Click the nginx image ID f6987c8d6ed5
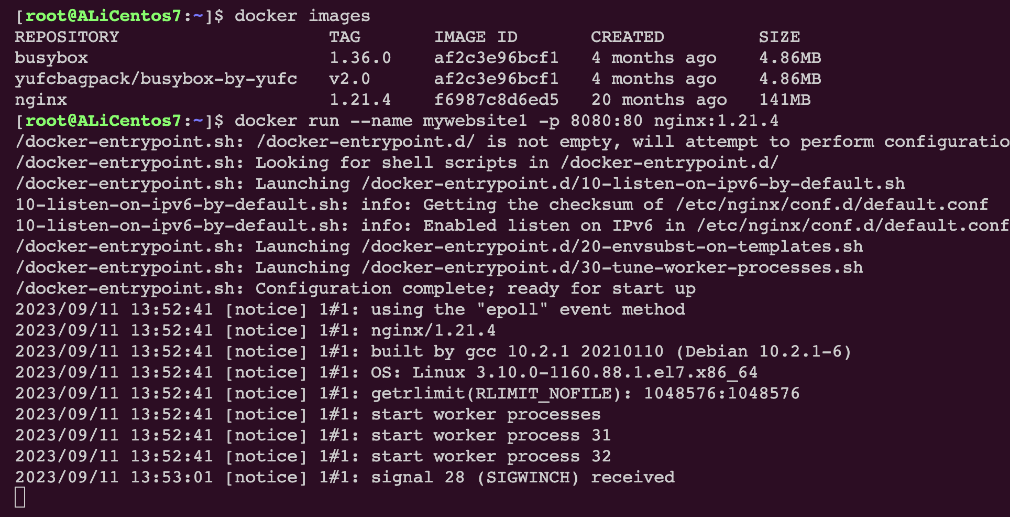 [x=496, y=100]
